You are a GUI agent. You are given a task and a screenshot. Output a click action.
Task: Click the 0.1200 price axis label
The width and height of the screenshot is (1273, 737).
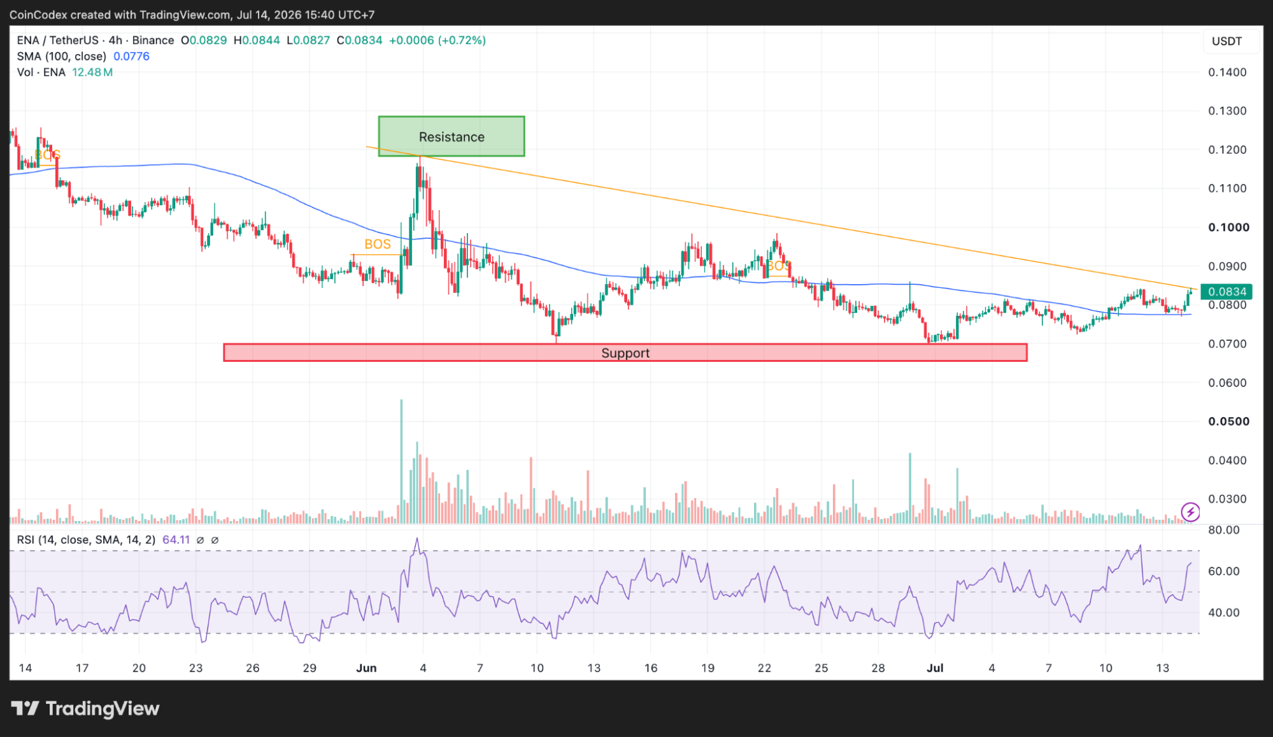[x=1227, y=150]
